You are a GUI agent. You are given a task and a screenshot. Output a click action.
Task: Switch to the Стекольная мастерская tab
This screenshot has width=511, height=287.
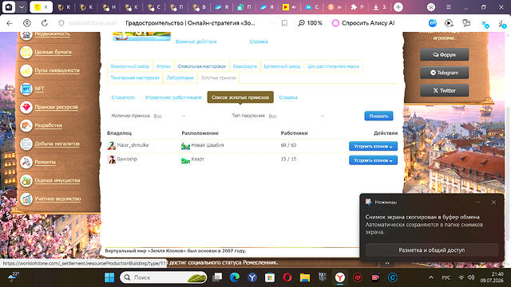point(202,66)
